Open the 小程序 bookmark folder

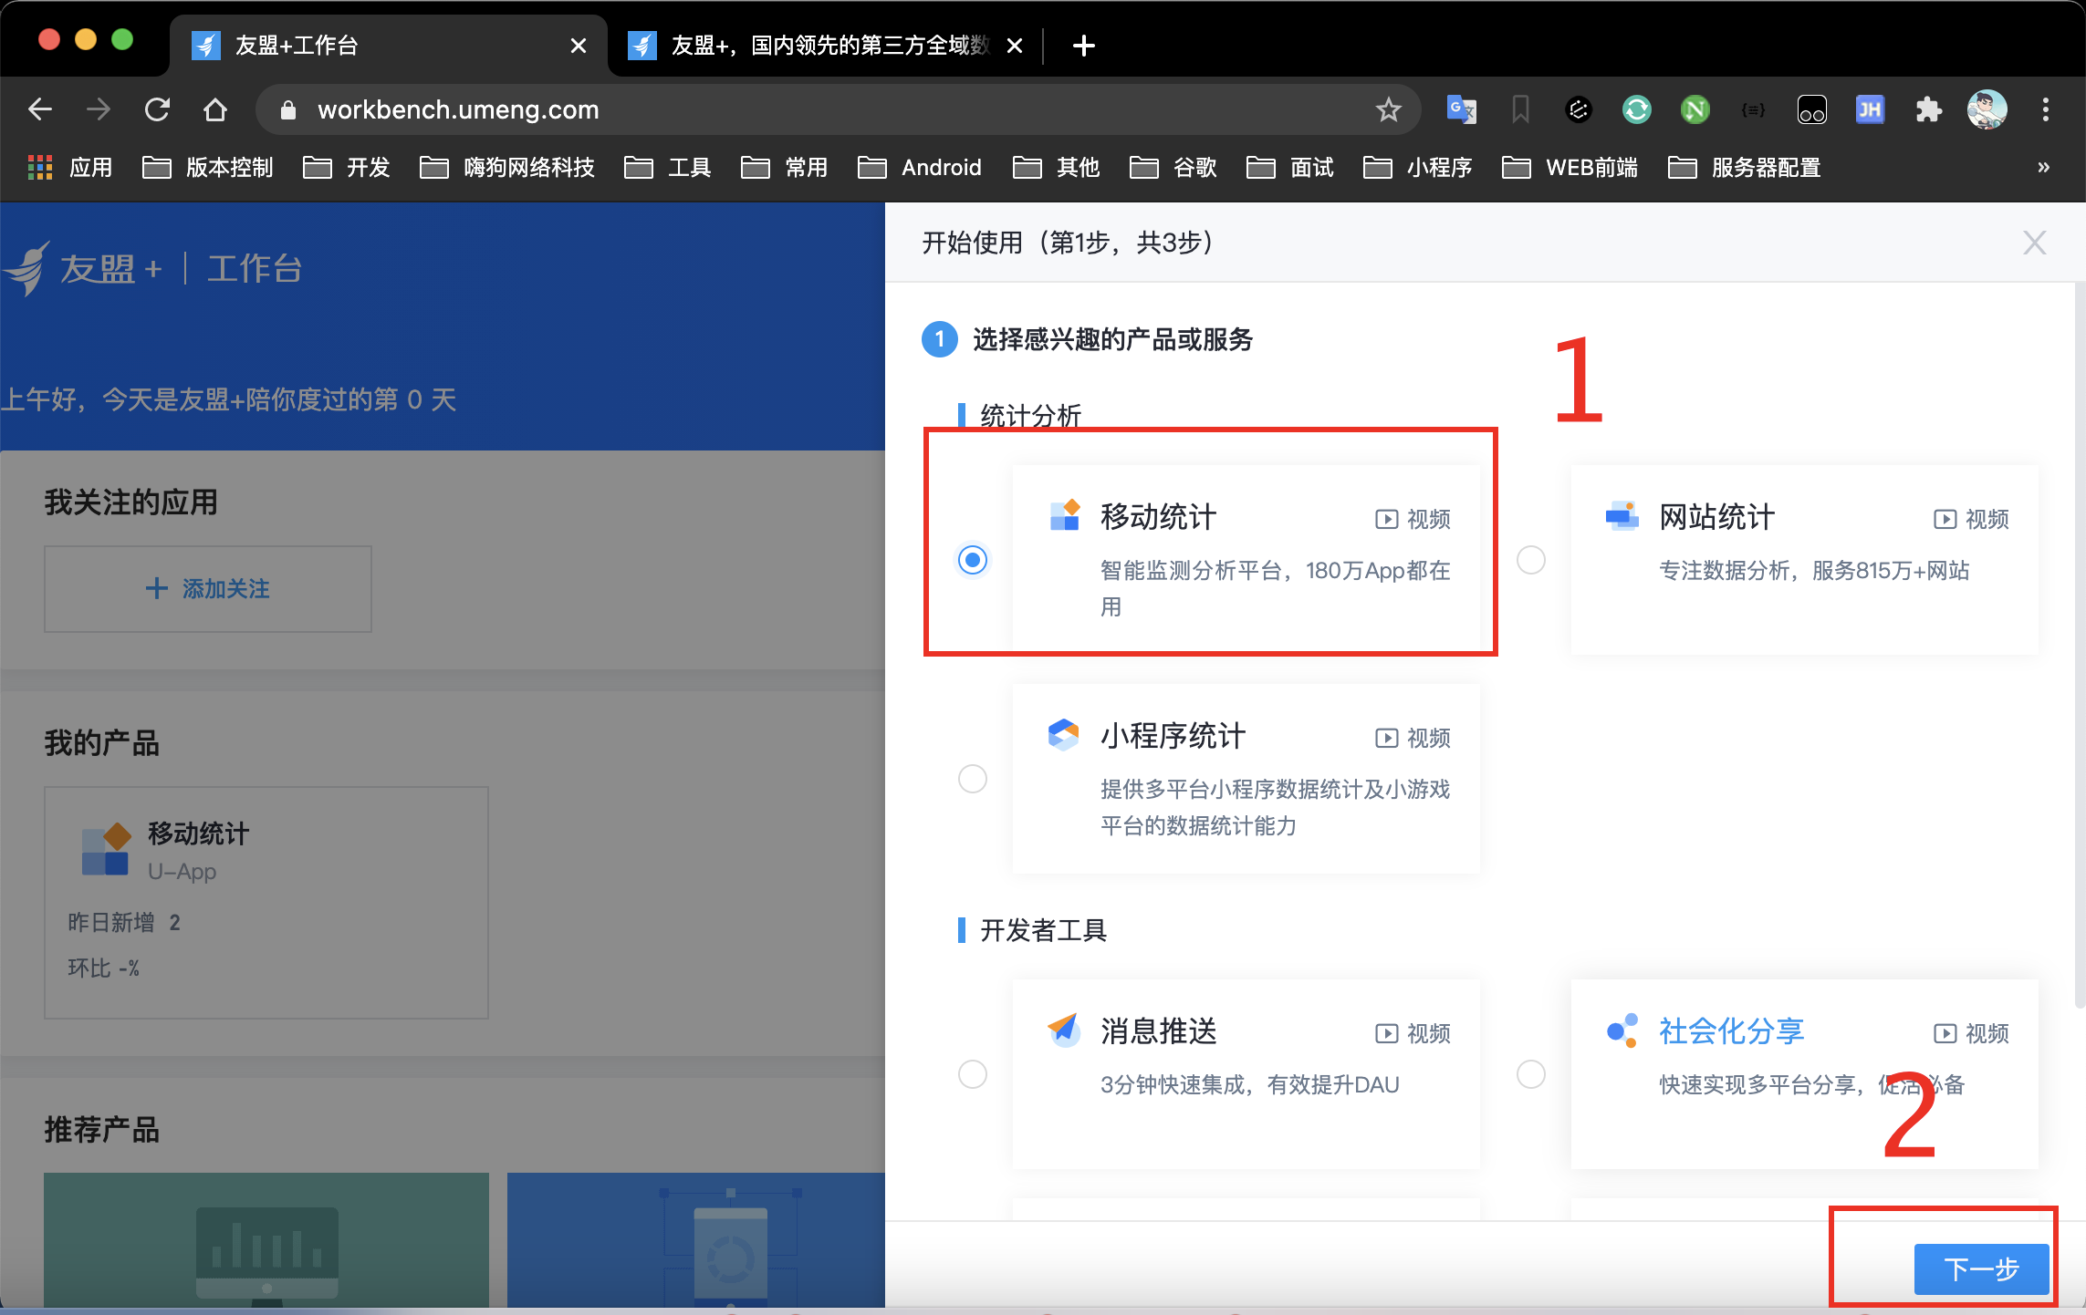pyautogui.click(x=1418, y=168)
